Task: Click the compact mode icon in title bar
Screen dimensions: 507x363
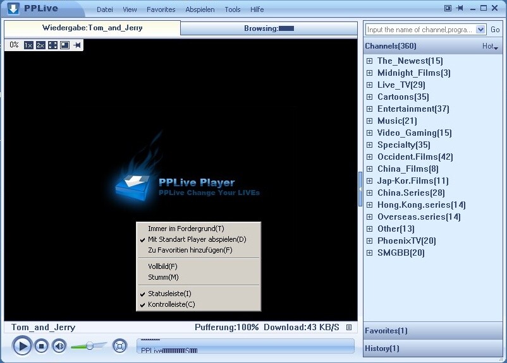Action: point(448,8)
